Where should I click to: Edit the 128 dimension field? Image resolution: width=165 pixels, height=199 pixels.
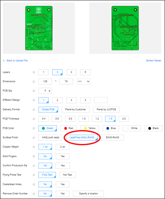click(x=45, y=82)
